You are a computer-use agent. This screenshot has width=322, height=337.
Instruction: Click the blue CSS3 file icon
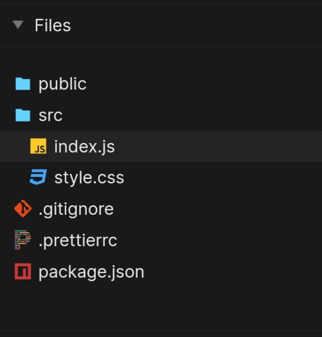click(x=38, y=177)
